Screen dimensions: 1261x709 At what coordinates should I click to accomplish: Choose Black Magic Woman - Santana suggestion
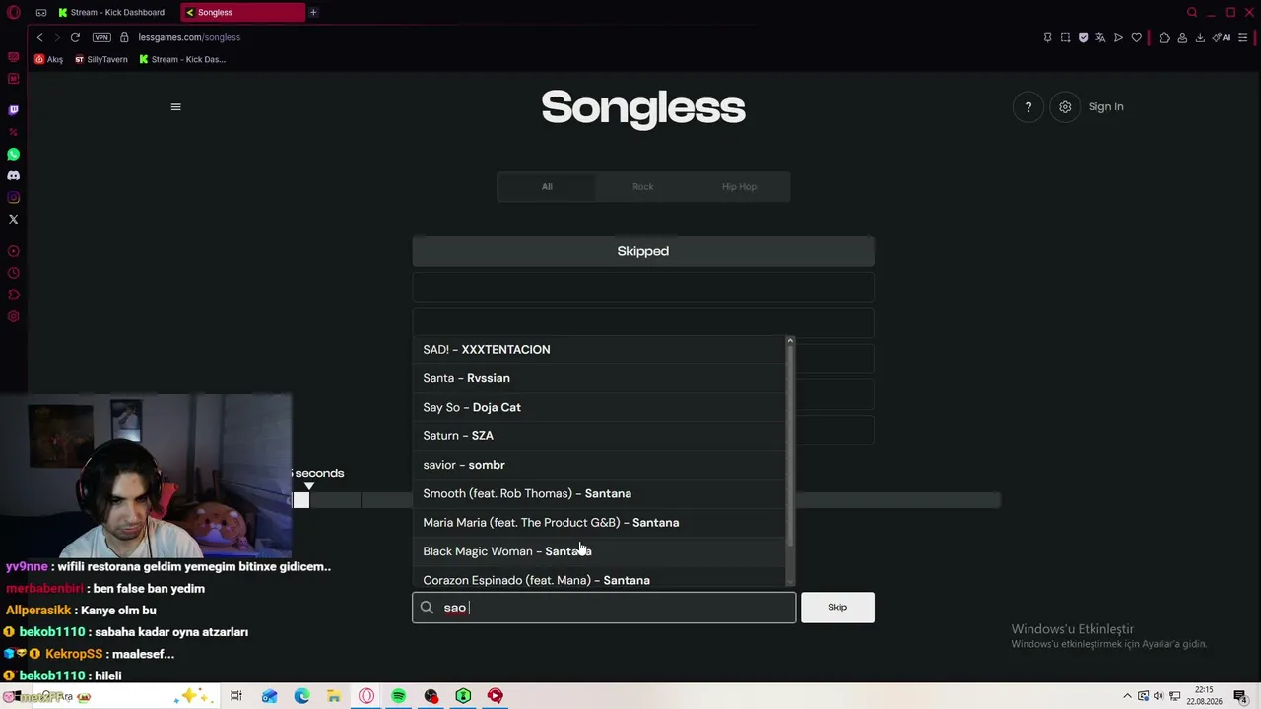[601, 551]
